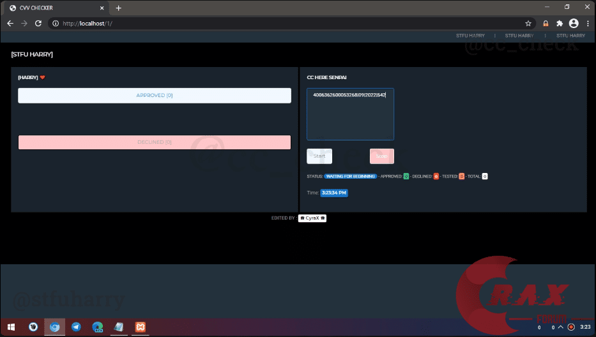Open the Chrome icon on the taskbar
Image resolution: width=596 pixels, height=337 pixels.
pos(54,327)
